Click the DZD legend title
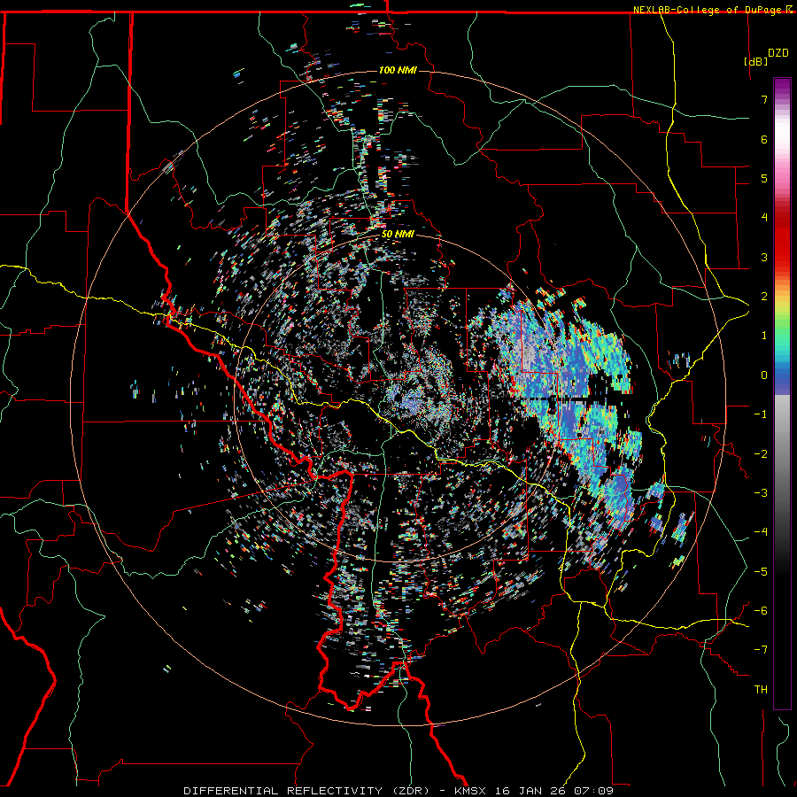This screenshot has width=797, height=797. [x=778, y=53]
